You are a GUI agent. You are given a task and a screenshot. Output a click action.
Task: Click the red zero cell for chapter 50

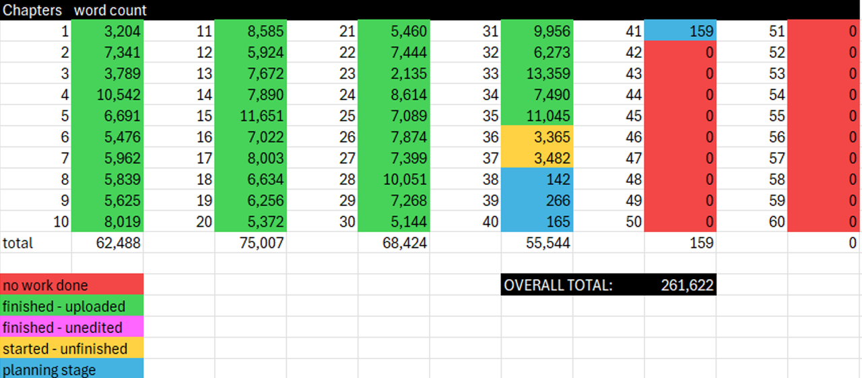[680, 221]
